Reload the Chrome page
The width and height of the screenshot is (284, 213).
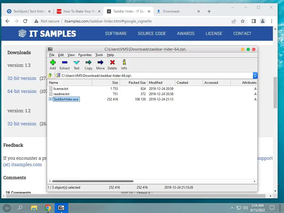[25, 21]
